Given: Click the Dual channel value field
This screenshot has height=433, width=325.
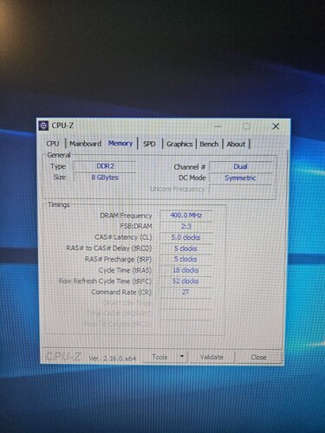Looking at the screenshot, I should [x=240, y=166].
